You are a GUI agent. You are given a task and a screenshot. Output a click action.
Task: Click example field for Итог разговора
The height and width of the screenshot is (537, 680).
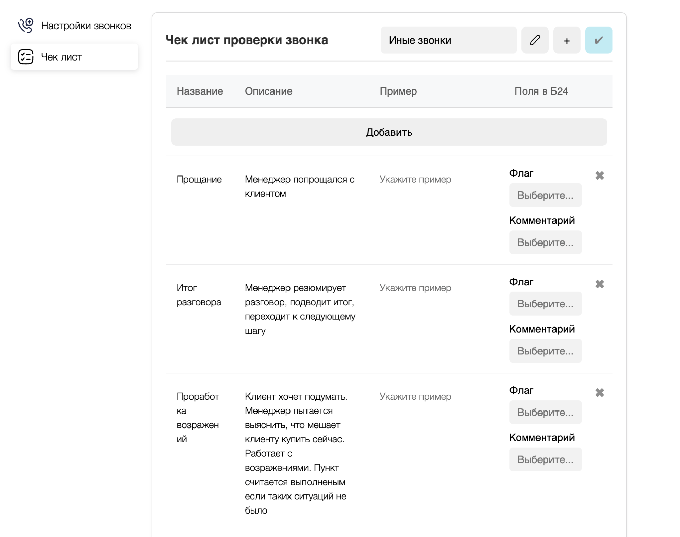pos(415,288)
